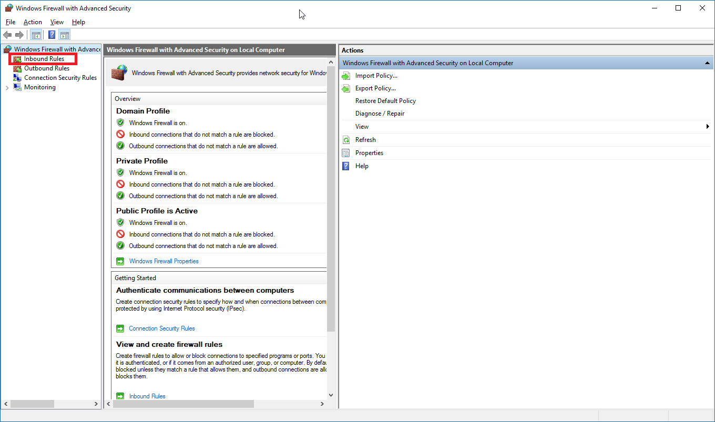Image resolution: width=715 pixels, height=422 pixels.
Task: Click the console tree horizontal scroll right arrow
Action: point(96,404)
